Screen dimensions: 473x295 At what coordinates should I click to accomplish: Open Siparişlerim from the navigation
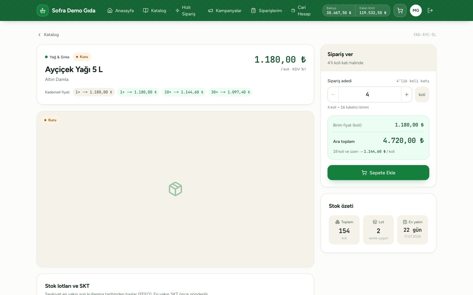click(x=266, y=10)
